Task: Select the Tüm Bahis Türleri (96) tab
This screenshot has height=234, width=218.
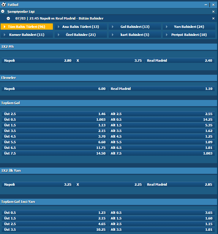Action: 27,27
